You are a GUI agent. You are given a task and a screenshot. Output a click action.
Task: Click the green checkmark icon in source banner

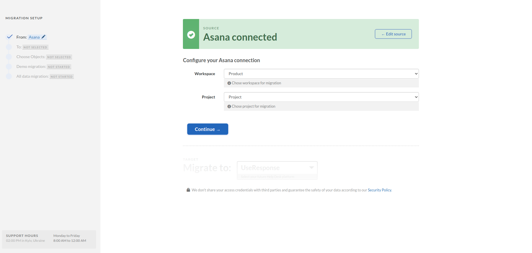(191, 35)
